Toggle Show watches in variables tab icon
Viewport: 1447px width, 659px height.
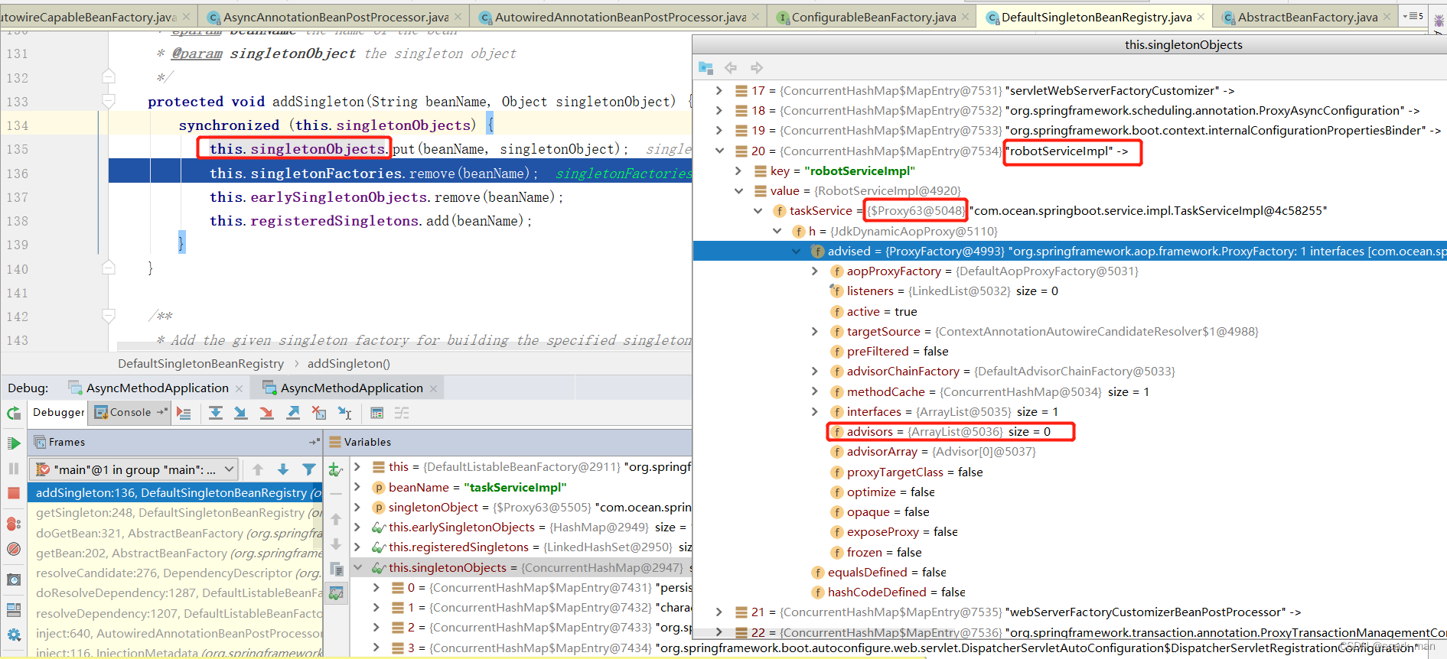pyautogui.click(x=336, y=592)
